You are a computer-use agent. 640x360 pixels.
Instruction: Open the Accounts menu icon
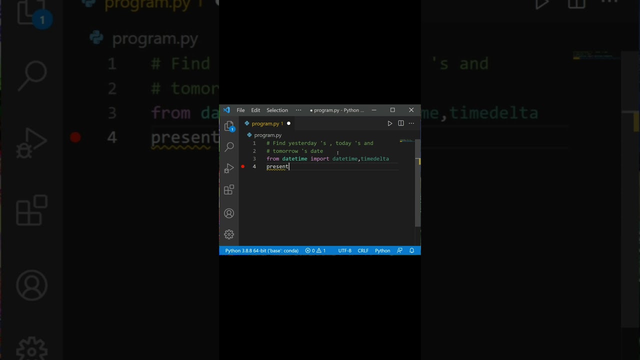tap(229, 213)
